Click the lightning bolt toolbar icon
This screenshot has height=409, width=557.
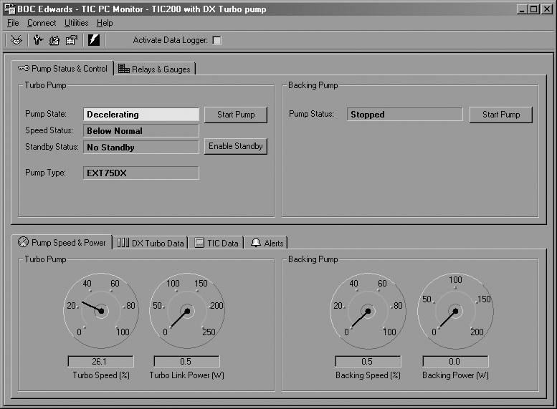coord(94,40)
